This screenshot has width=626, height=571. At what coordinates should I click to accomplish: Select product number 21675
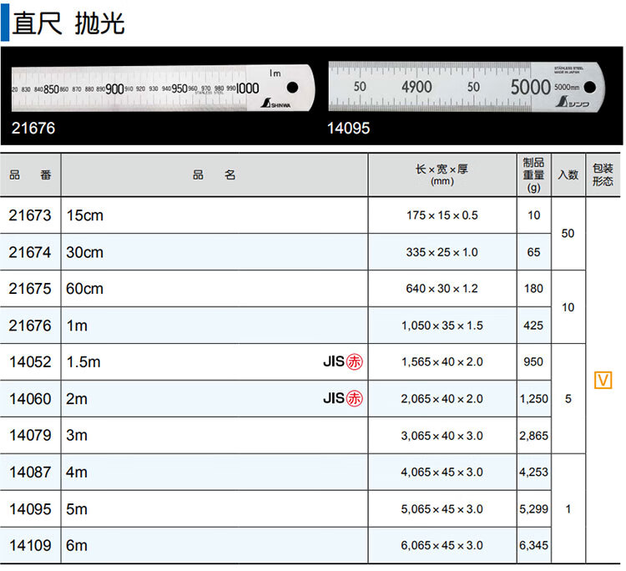[x=30, y=289]
